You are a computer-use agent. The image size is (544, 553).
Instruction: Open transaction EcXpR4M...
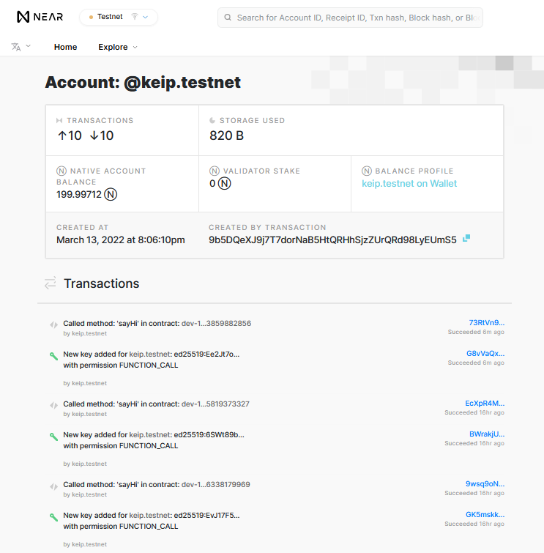(484, 404)
